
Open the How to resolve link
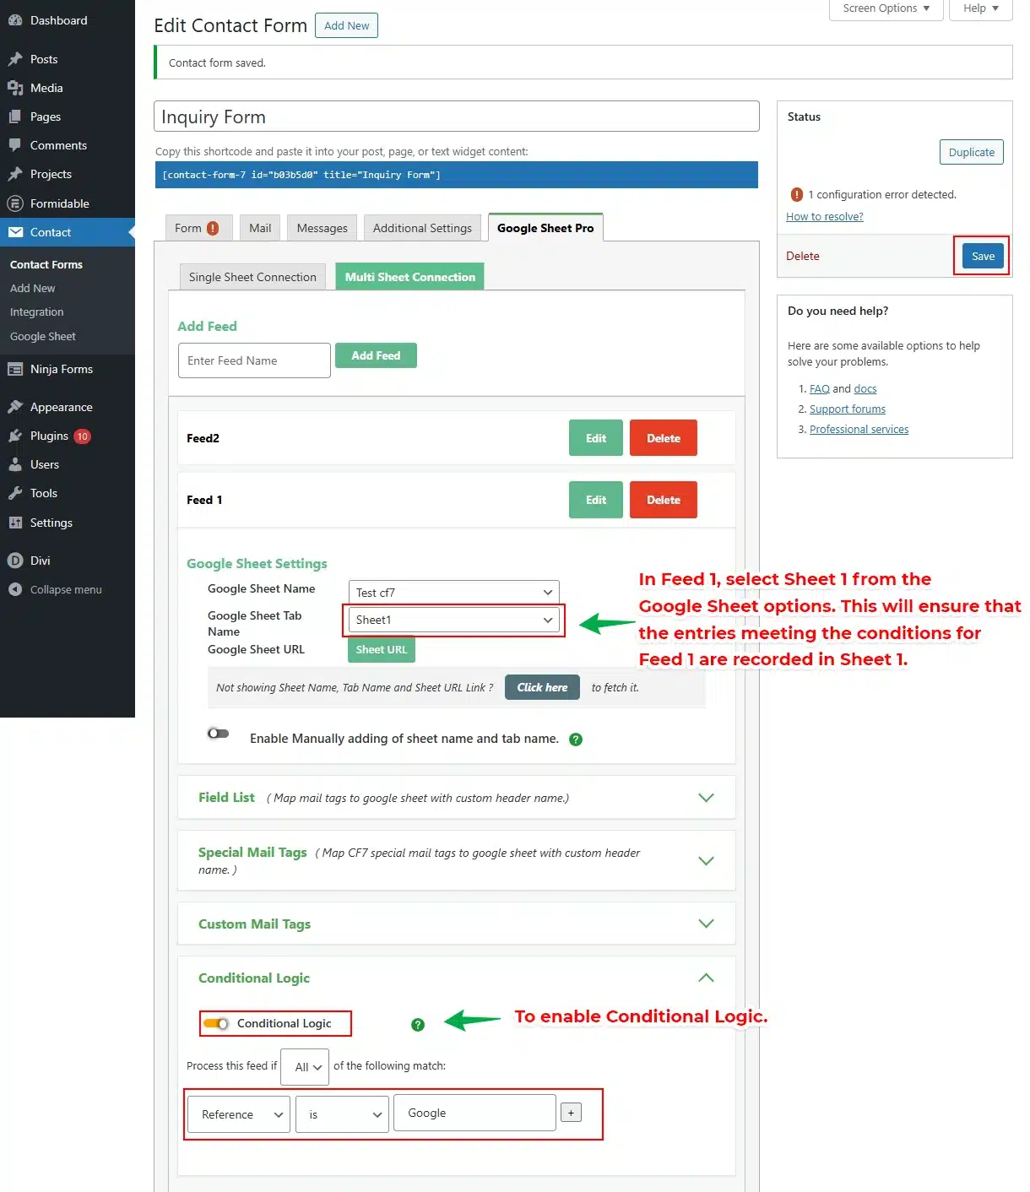tap(824, 217)
